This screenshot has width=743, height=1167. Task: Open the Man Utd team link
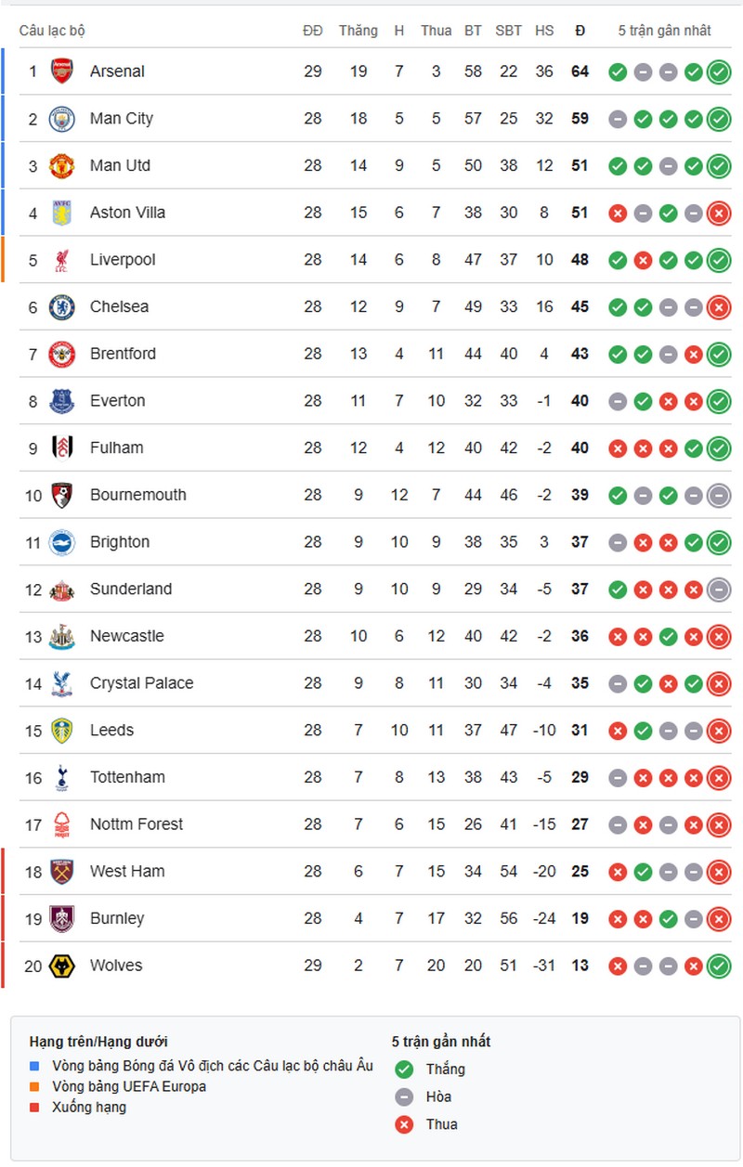tap(120, 165)
